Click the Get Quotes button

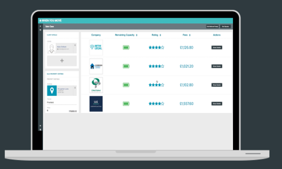[225, 26]
